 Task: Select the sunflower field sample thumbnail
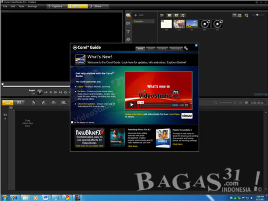coord(192,24)
